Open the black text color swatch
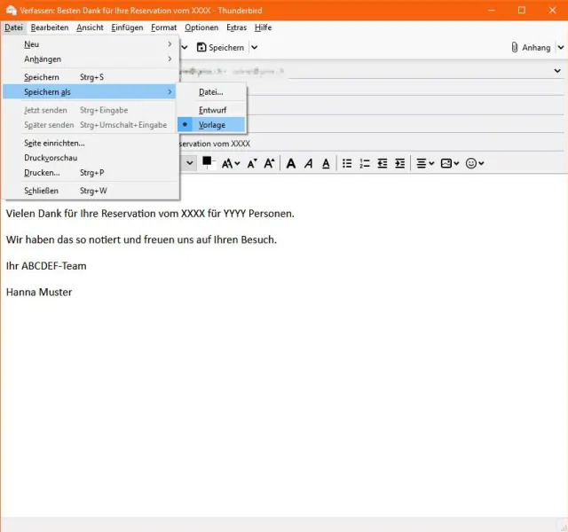Screen dimensions: 568x532 point(209,162)
